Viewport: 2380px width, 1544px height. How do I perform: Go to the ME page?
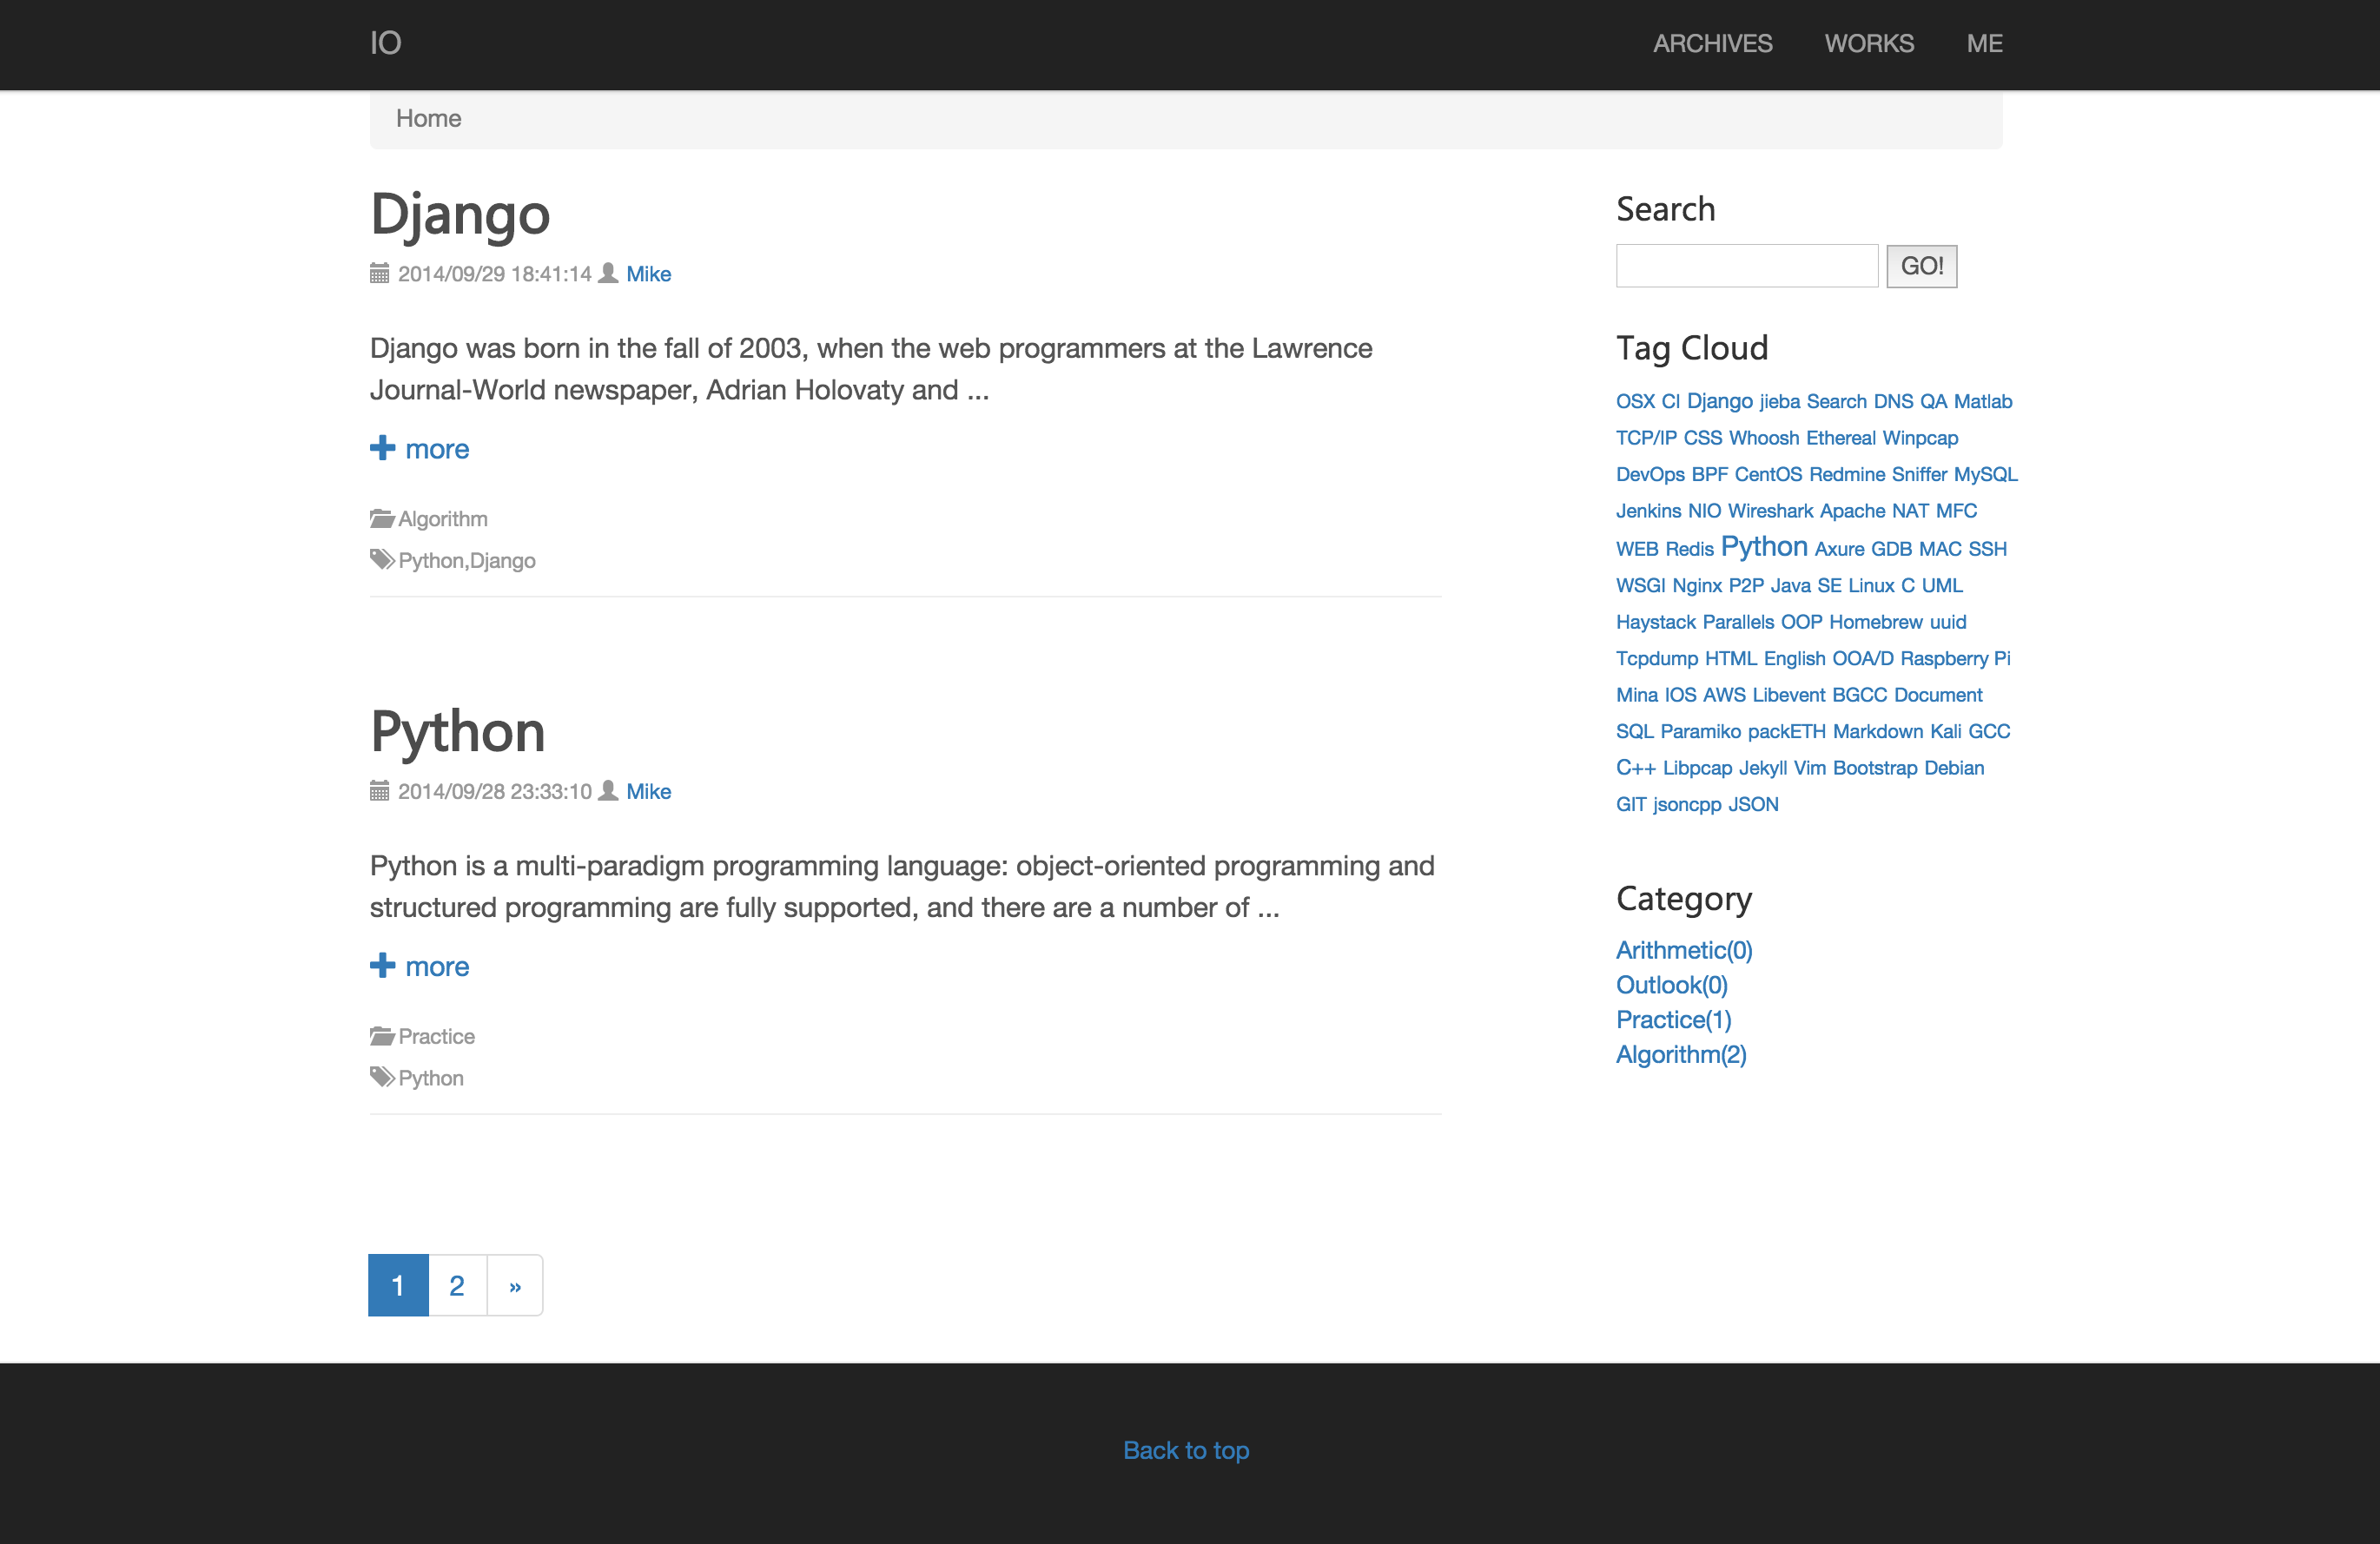coord(1984,44)
